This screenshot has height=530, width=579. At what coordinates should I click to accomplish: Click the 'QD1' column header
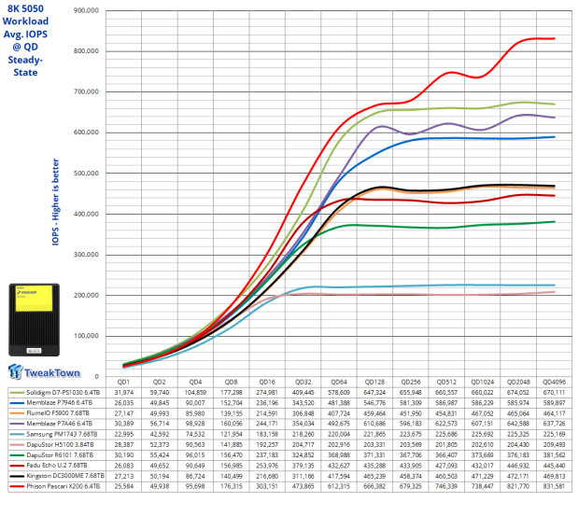point(123,382)
